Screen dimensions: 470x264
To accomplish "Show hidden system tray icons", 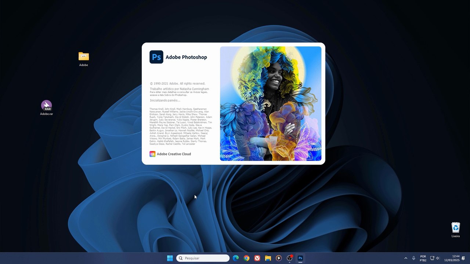I will [406, 258].
